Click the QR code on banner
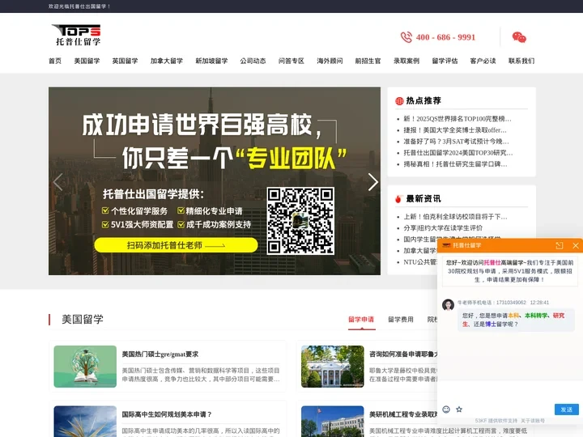Viewport: 583px width, 437px height. [x=300, y=221]
